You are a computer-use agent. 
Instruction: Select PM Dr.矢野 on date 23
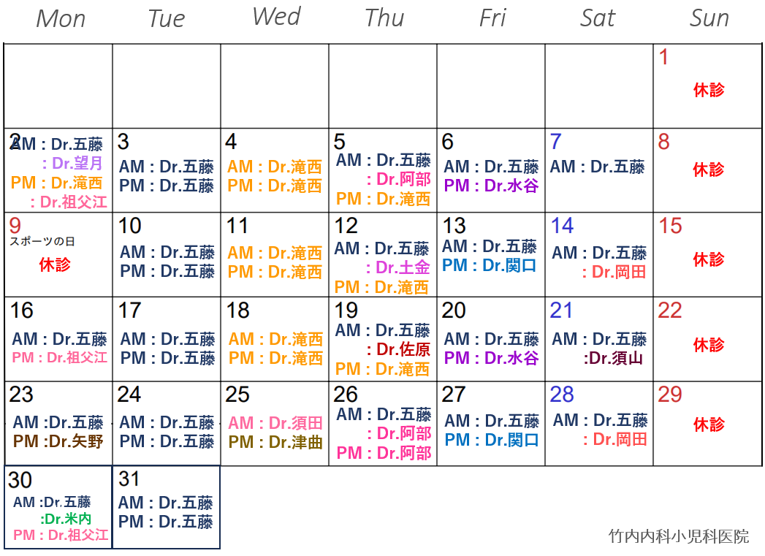(58, 441)
